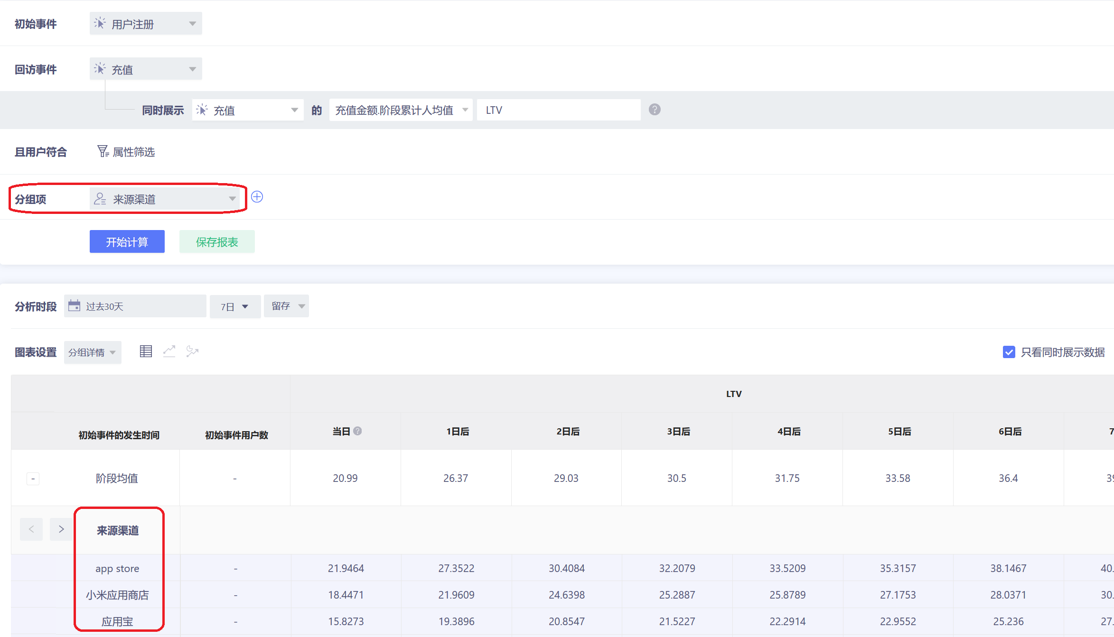
Task: Click the 3日后 column header
Action: [x=679, y=432]
